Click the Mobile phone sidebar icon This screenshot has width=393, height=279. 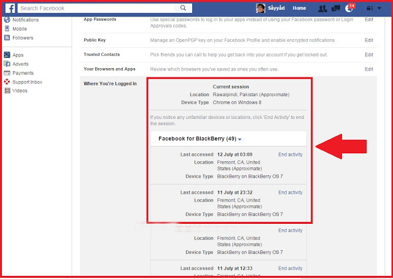[7, 29]
